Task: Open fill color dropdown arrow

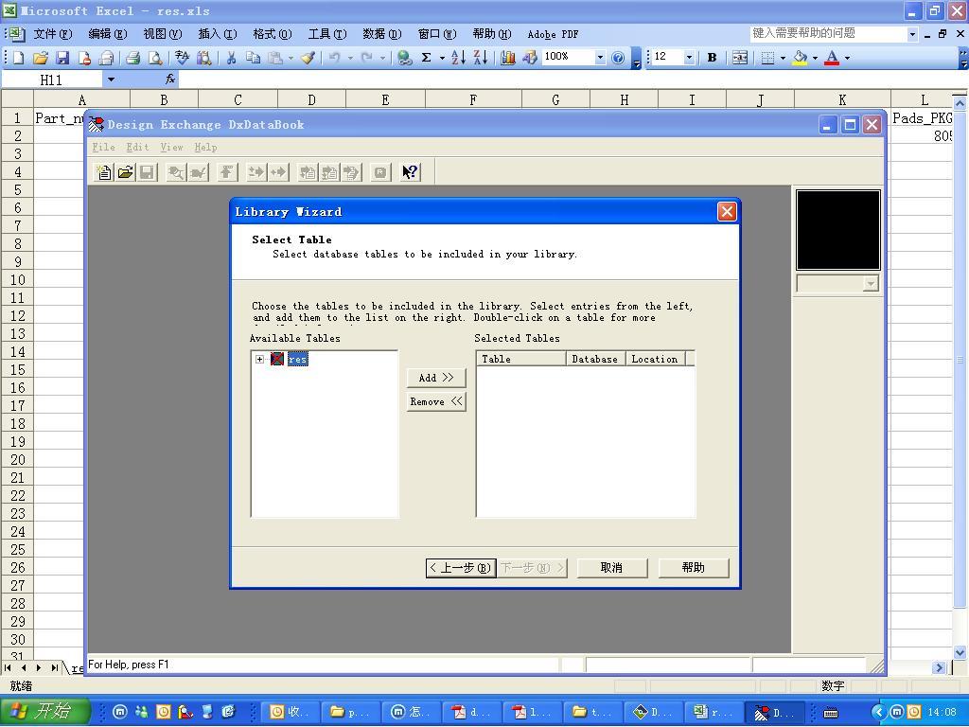Action: [x=815, y=58]
